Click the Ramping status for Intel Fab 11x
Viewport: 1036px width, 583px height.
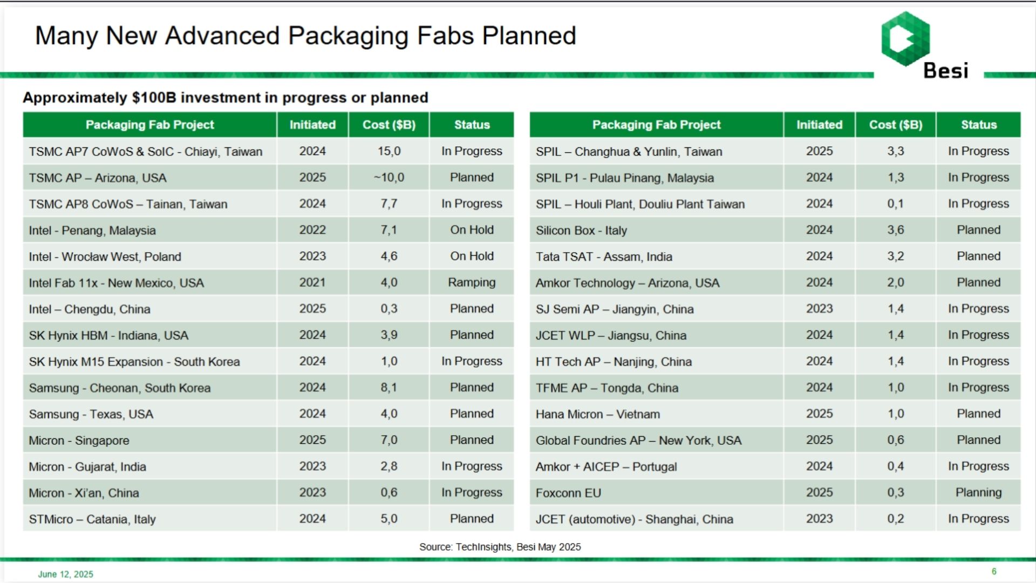pos(472,283)
